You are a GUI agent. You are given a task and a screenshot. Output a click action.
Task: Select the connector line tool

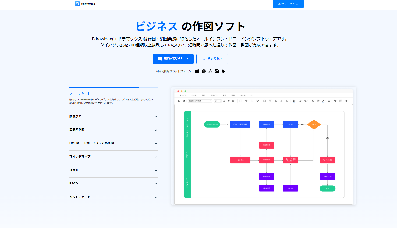pos(252,101)
